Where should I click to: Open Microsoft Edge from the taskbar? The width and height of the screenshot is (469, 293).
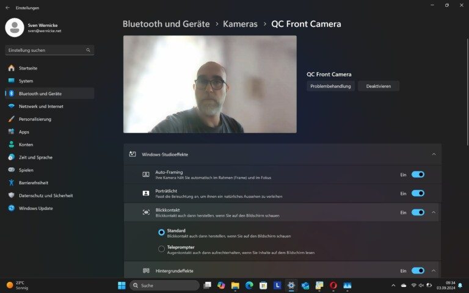point(249,286)
